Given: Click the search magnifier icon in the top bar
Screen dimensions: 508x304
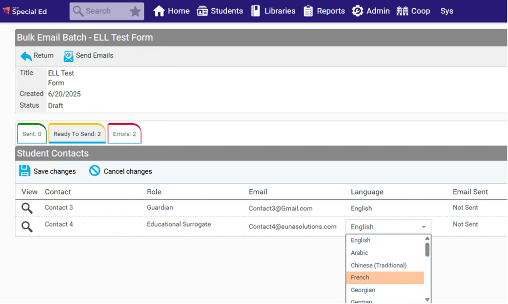Looking at the screenshot, I should coord(78,11).
